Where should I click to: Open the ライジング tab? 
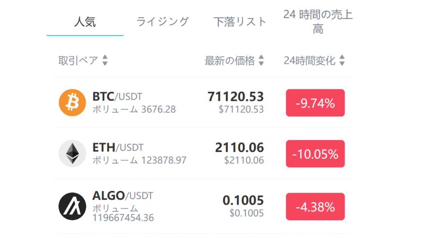[x=163, y=22]
